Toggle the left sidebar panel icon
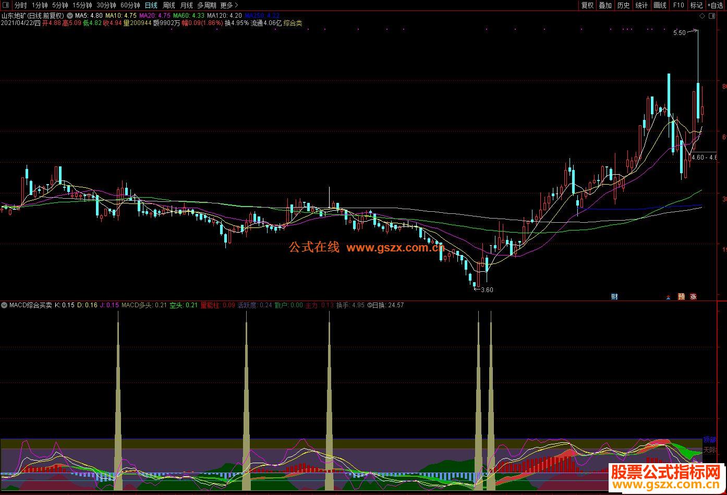 pos(5,5)
